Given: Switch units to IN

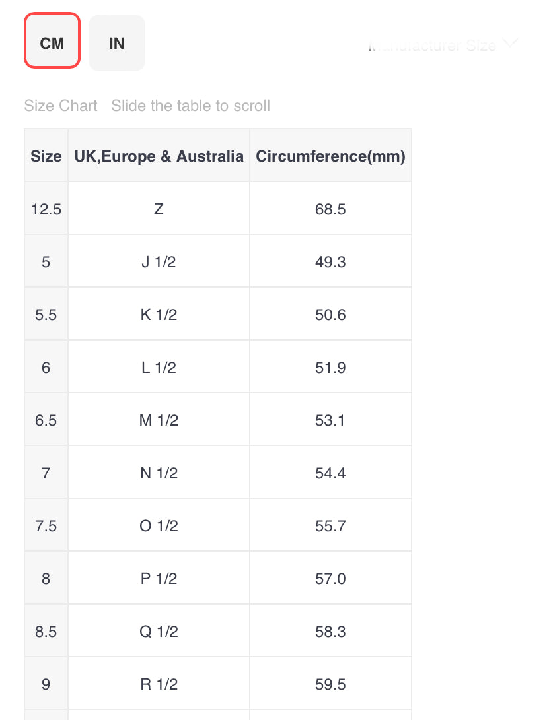Looking at the screenshot, I should [116, 43].
